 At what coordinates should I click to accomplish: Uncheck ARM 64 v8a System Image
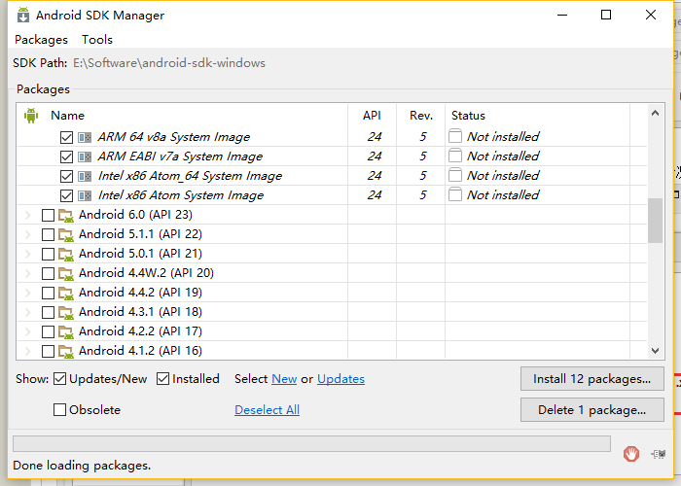pos(66,138)
